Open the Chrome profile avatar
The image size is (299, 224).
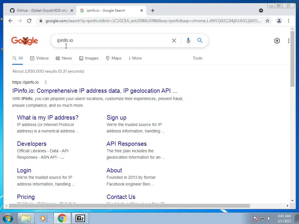click(279, 21)
